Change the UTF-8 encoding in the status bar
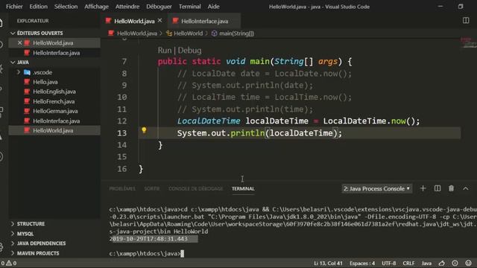This screenshot has height=268, width=477. coord(389,263)
